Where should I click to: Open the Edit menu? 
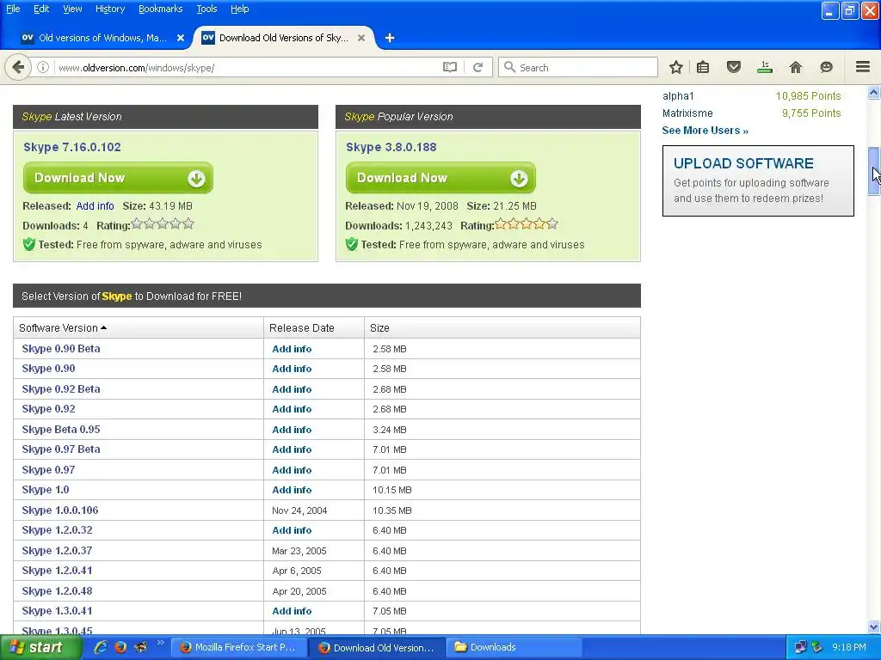41,9
